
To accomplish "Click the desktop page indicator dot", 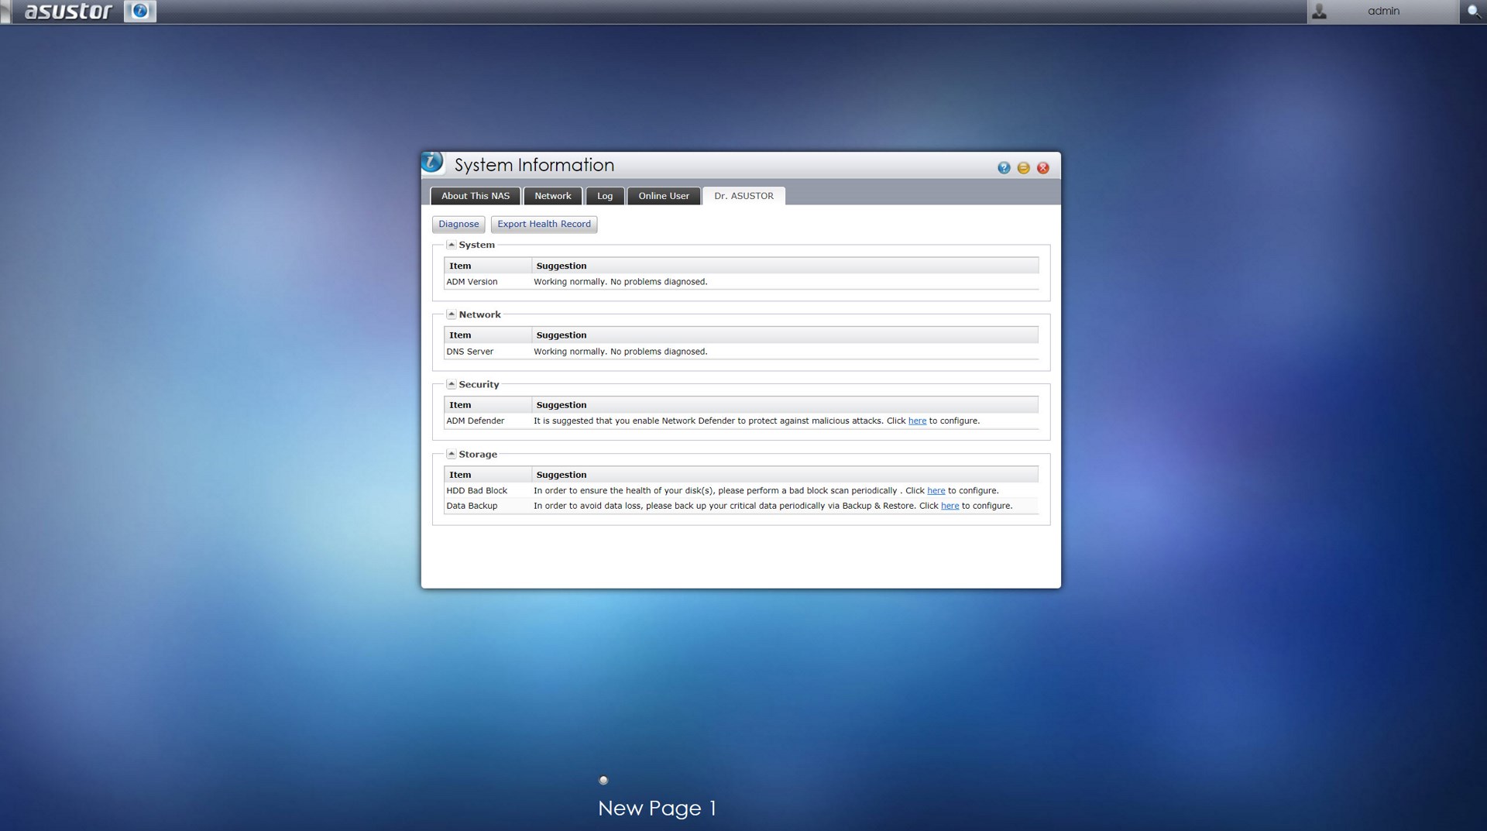I will coord(603,780).
